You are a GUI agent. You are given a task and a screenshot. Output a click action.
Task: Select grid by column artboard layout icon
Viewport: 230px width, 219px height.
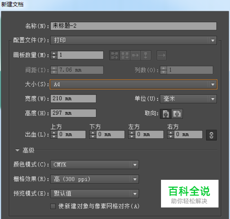click(125, 55)
